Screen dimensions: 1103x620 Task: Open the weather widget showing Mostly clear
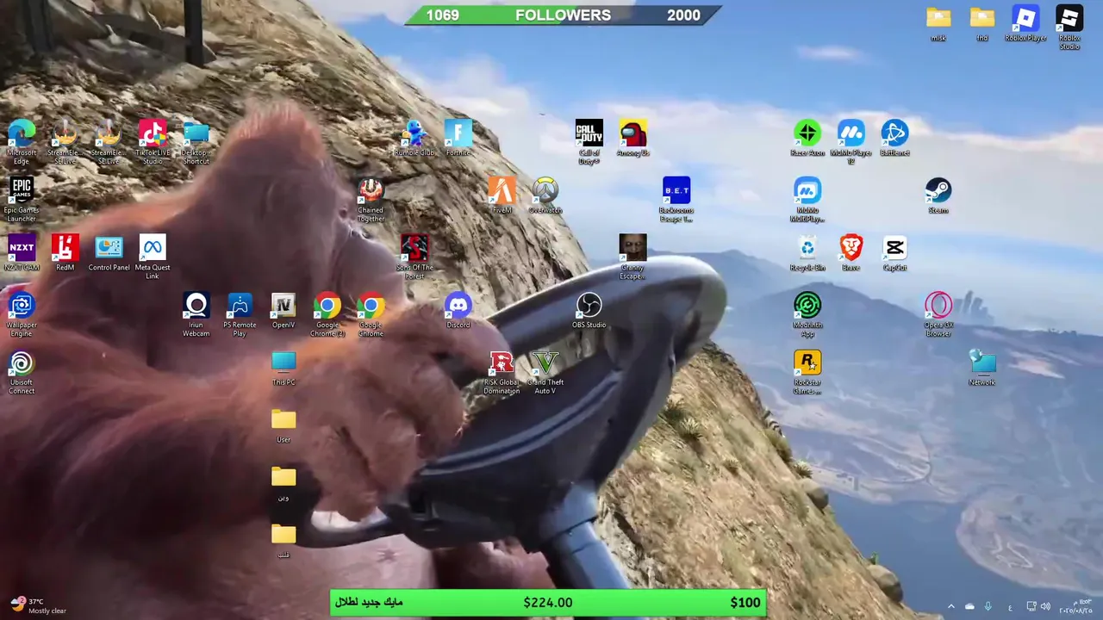tap(38, 606)
